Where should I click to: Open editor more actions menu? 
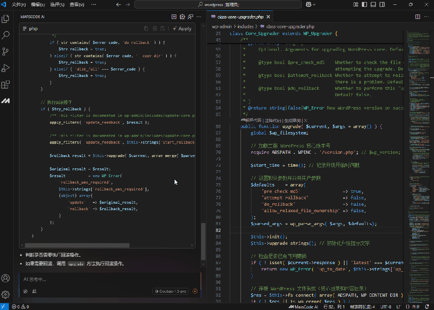tap(426, 17)
